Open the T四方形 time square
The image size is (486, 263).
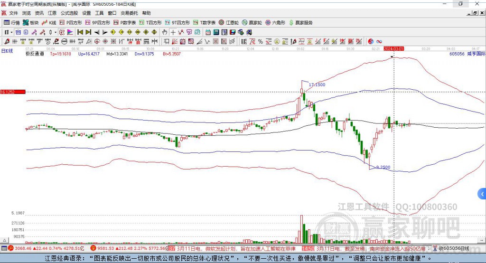click(150, 23)
